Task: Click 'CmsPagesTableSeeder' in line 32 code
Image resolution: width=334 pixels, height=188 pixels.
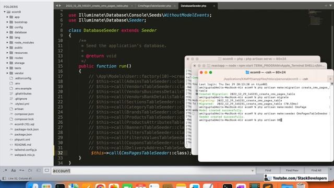Action: 145,153
